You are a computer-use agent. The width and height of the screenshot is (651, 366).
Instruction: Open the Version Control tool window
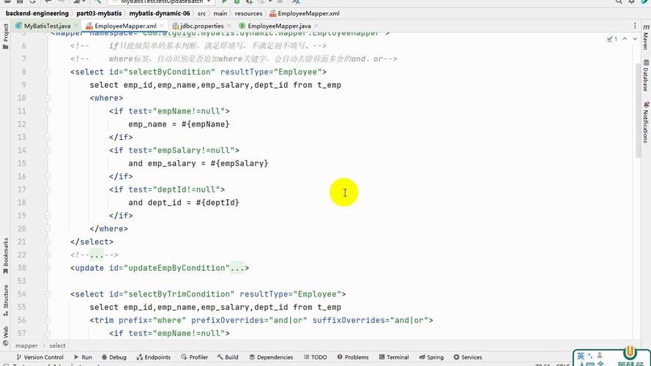click(40, 357)
